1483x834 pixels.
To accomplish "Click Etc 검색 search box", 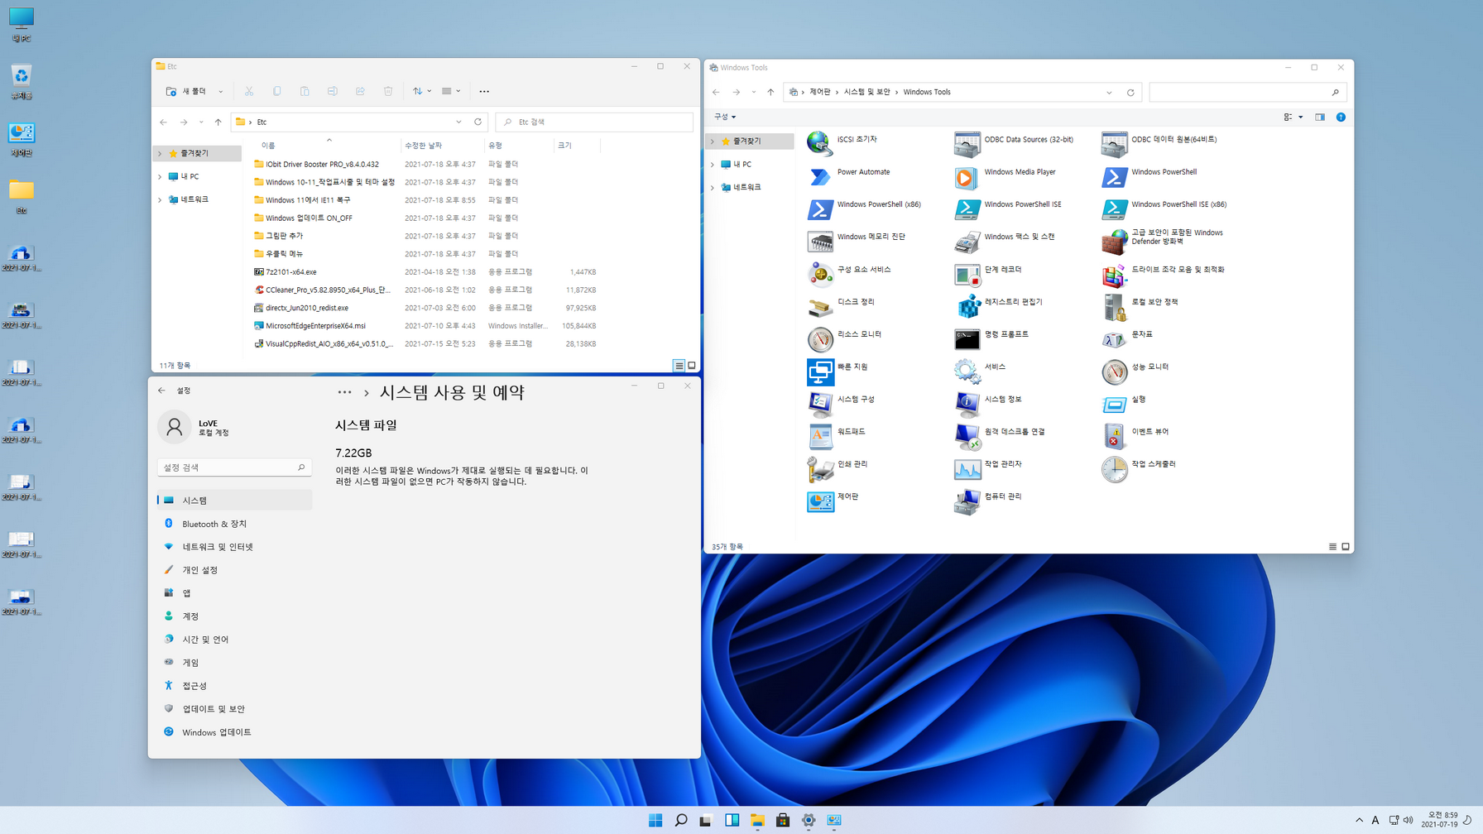I will pyautogui.click(x=594, y=122).
